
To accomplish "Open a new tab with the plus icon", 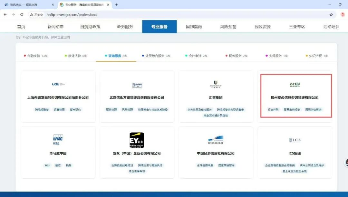I will (x=116, y=4).
